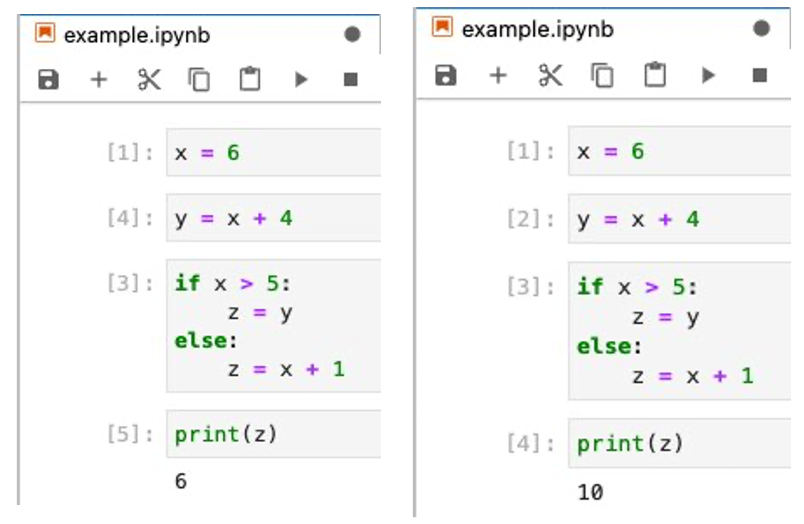Add a cell using plus in the right notebook
The height and width of the screenshot is (524, 804).
point(498,75)
